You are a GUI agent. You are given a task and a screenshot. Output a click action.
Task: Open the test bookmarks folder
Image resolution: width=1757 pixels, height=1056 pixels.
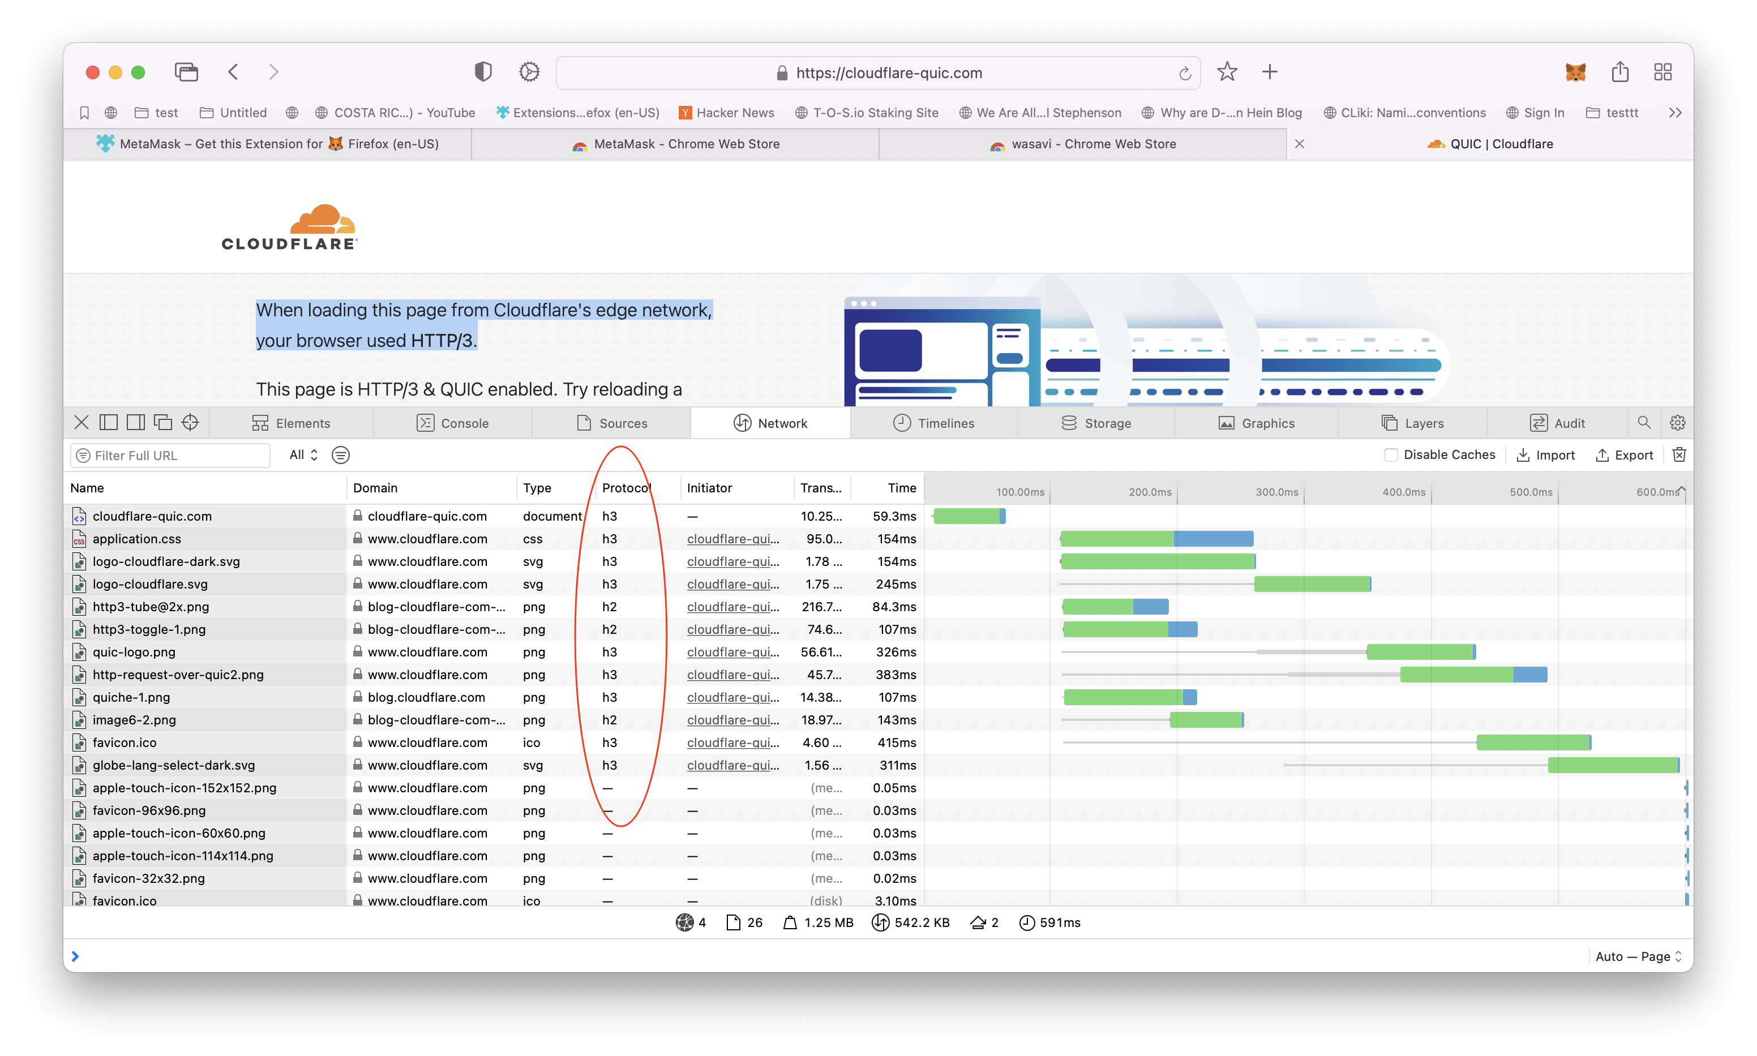(156, 113)
